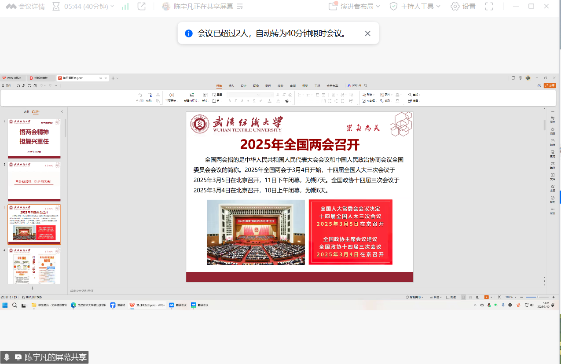Click the green network signal bars icon
Screen dimensions: 561x364
tap(125, 7)
